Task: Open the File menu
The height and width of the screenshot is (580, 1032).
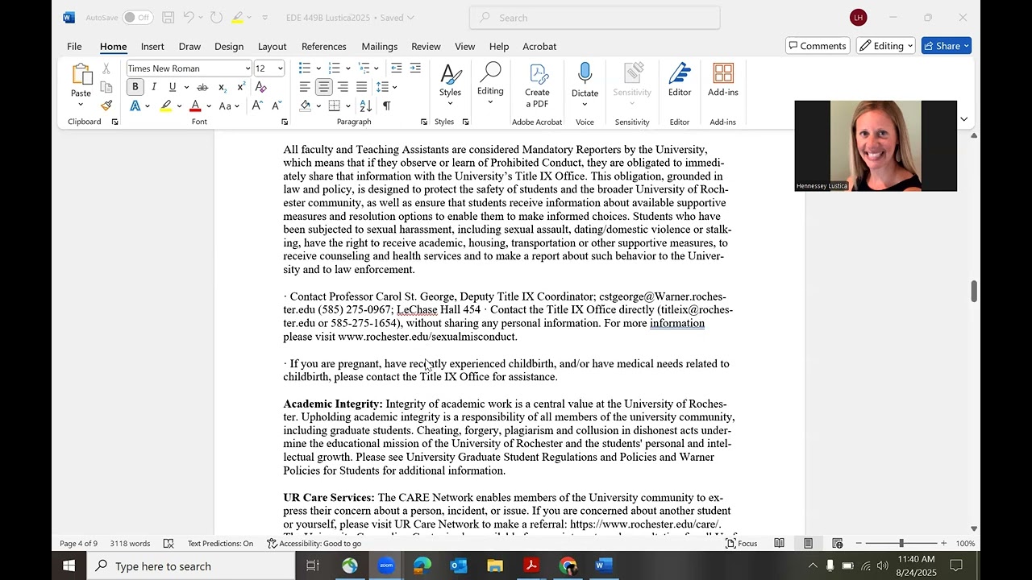Action: point(74,47)
